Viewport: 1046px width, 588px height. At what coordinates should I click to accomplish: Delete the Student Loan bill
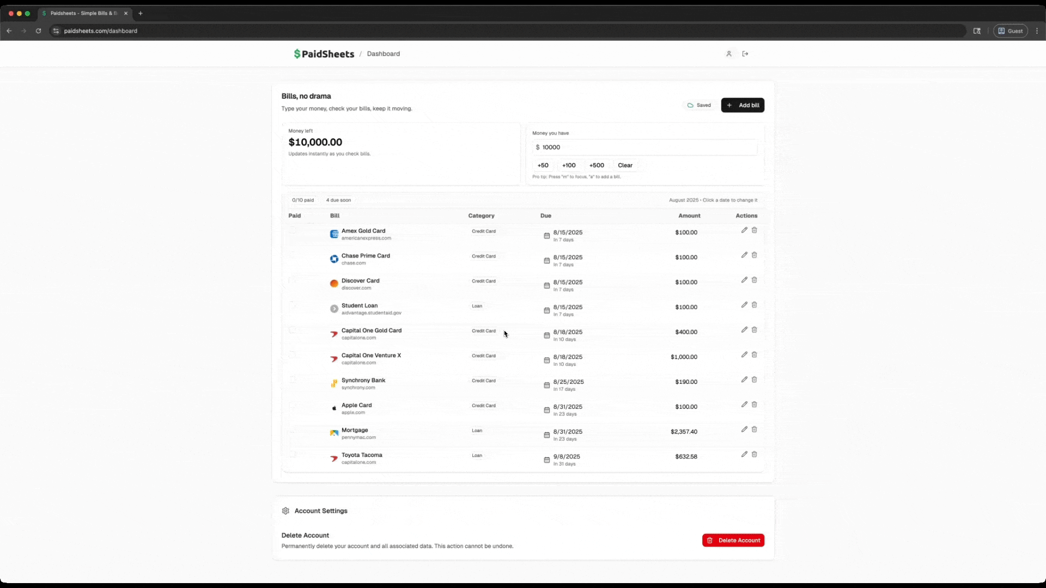click(755, 305)
